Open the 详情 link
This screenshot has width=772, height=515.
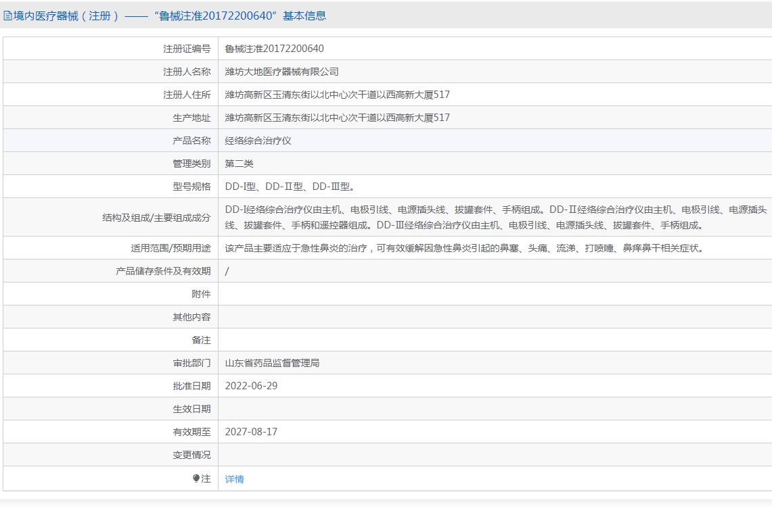click(234, 479)
